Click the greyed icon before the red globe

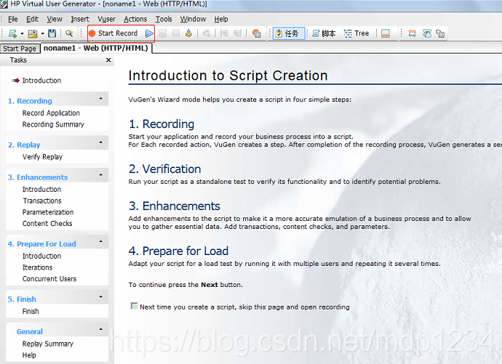[237, 33]
